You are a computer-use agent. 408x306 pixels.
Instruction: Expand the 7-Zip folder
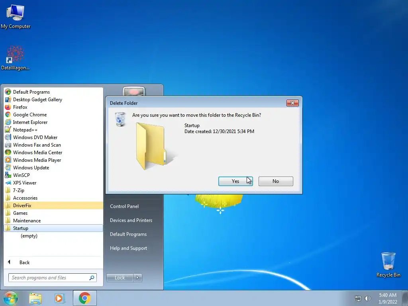point(53,190)
